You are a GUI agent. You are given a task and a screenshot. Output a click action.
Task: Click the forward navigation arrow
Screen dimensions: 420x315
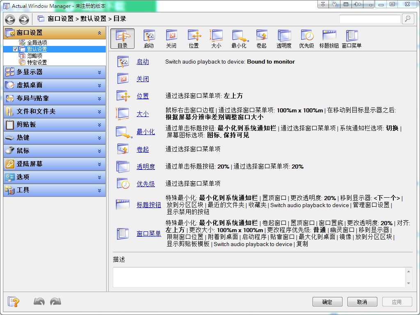point(24,19)
